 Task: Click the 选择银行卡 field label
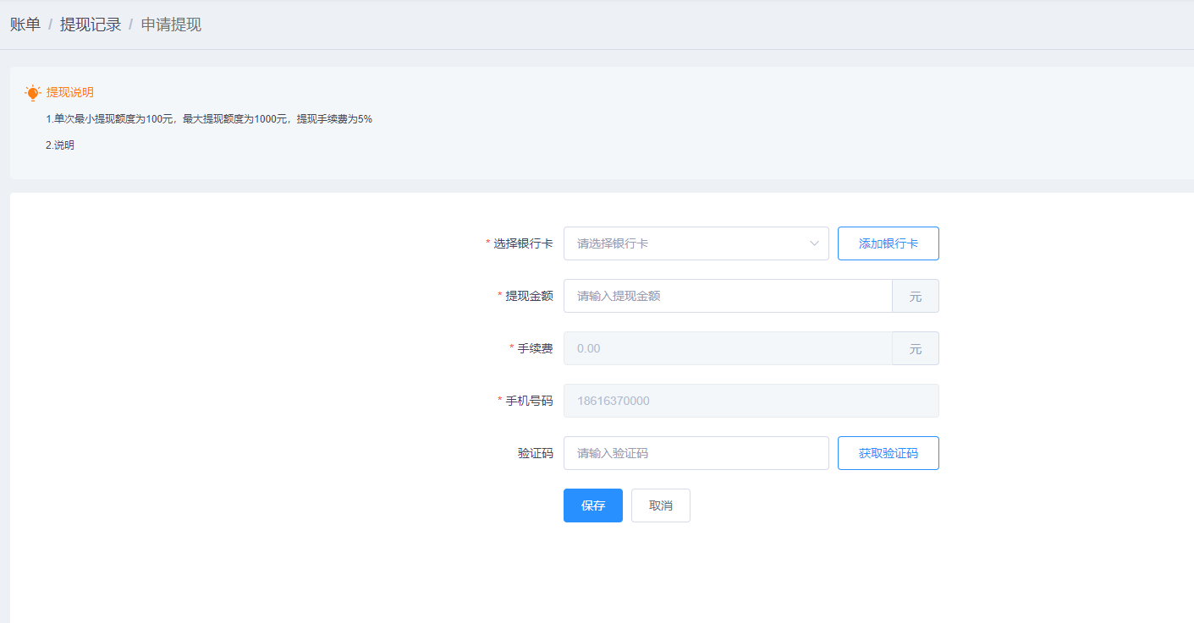click(523, 243)
